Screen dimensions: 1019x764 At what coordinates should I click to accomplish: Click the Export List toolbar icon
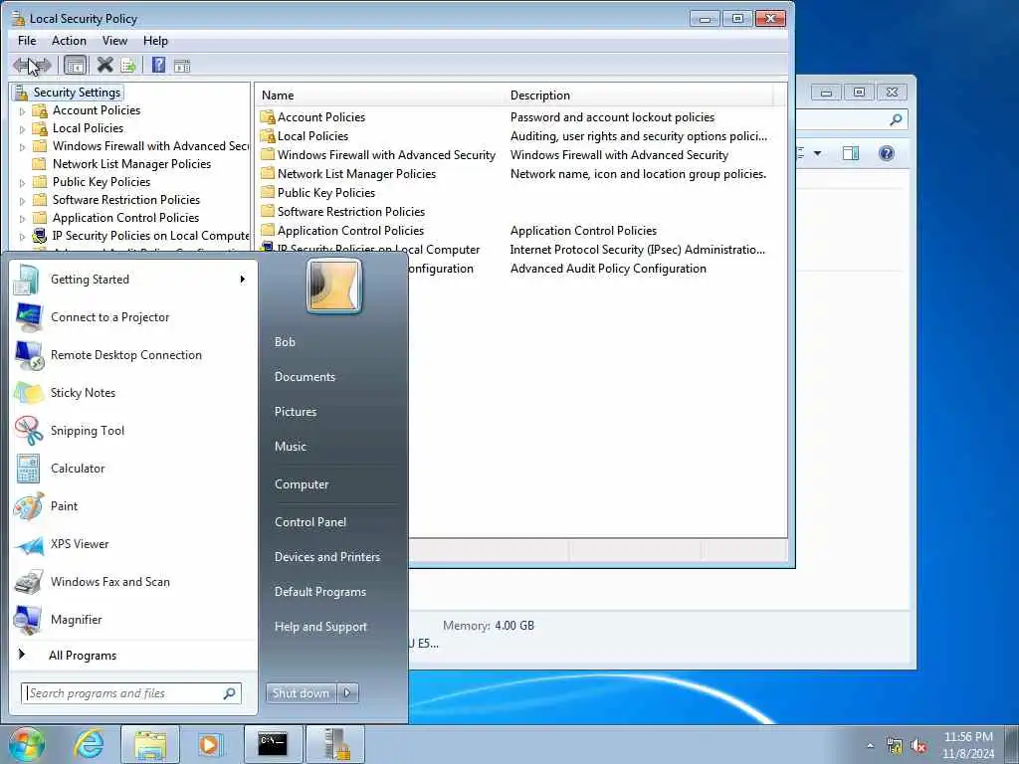(x=128, y=65)
